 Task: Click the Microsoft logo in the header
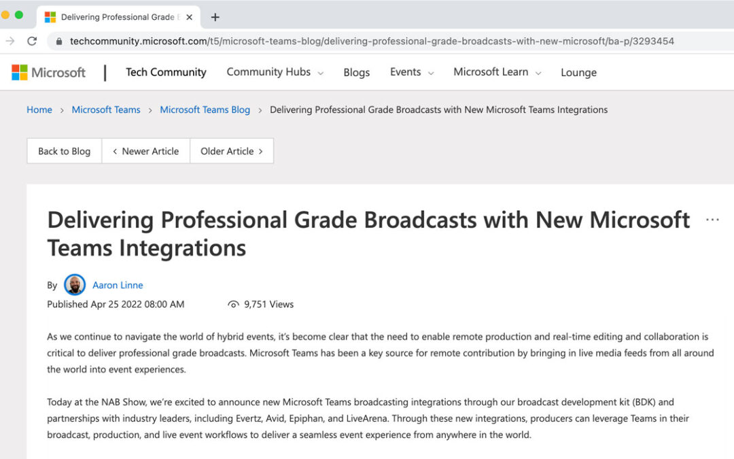coord(49,73)
